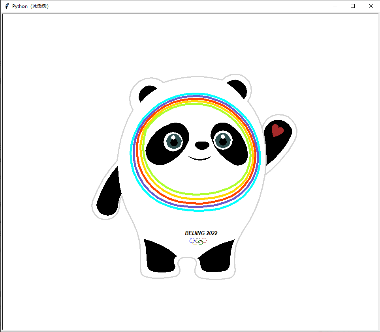Click the panda's black nose

pyautogui.click(x=202, y=145)
